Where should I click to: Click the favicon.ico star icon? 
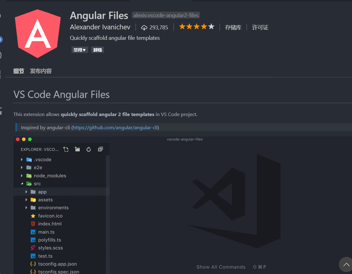33,216
